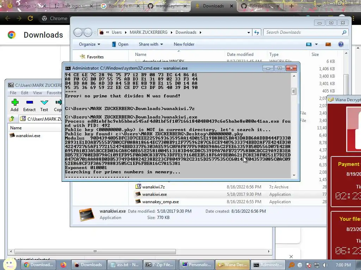Toggle the Explorer preview pane icon
361x270 pixels.
click(x=328, y=44)
